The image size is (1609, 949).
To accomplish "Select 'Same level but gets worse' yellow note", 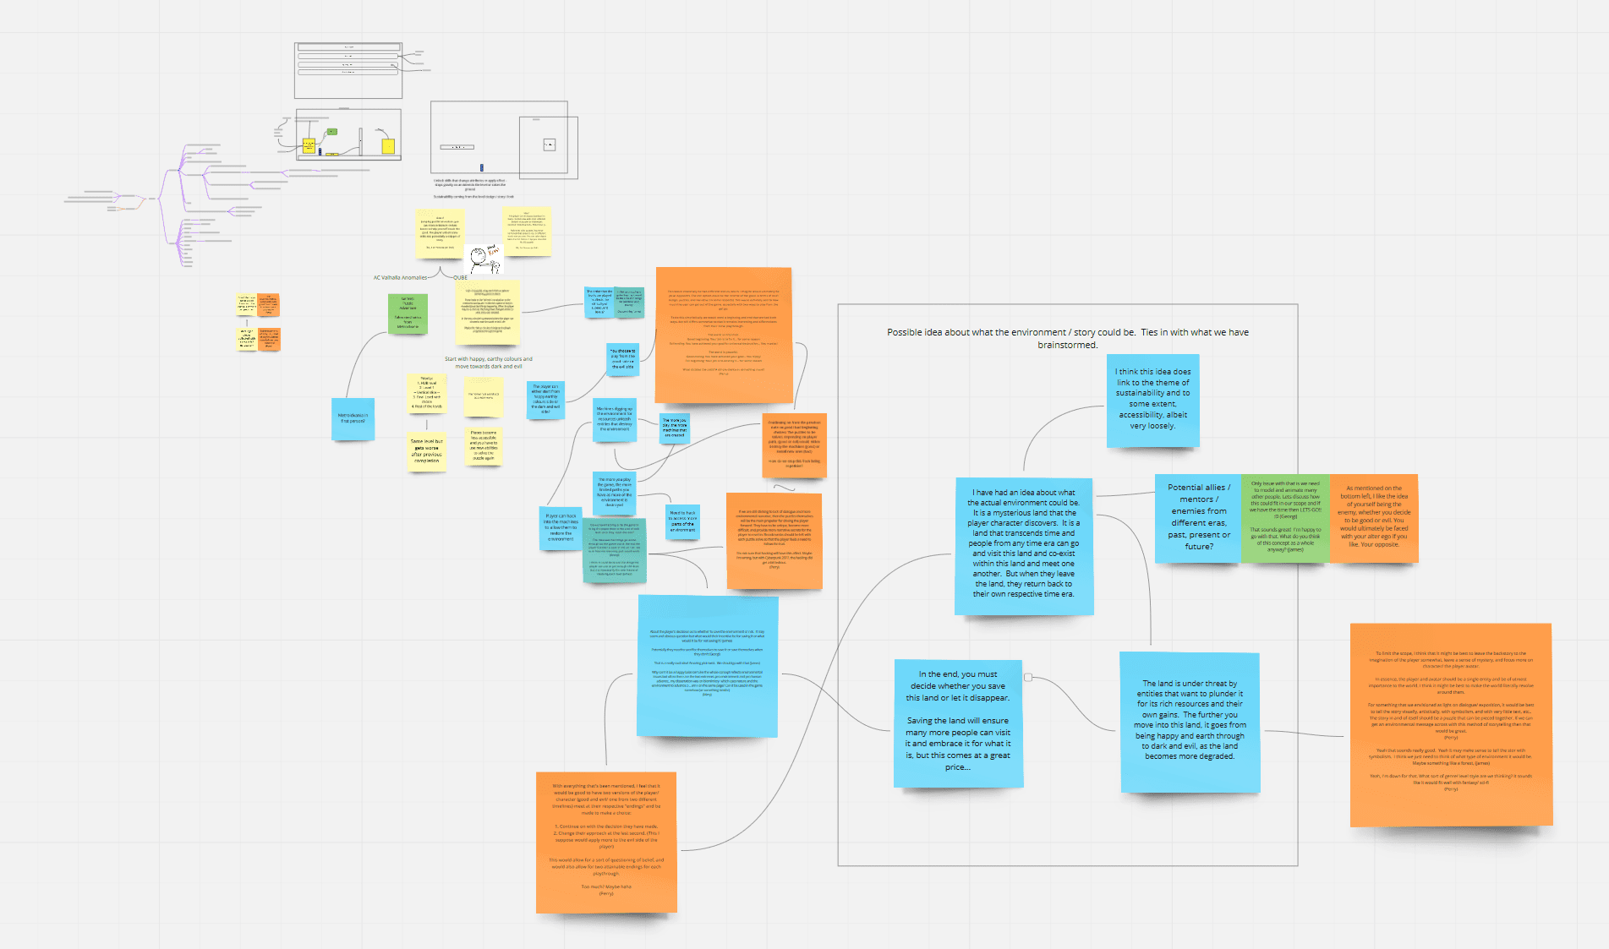I will (427, 450).
